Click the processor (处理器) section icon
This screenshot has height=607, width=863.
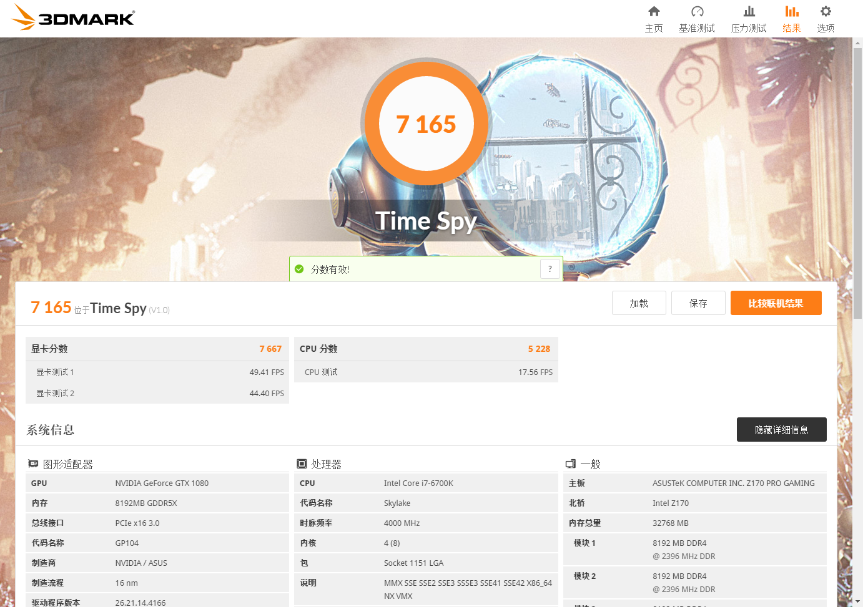pos(302,464)
